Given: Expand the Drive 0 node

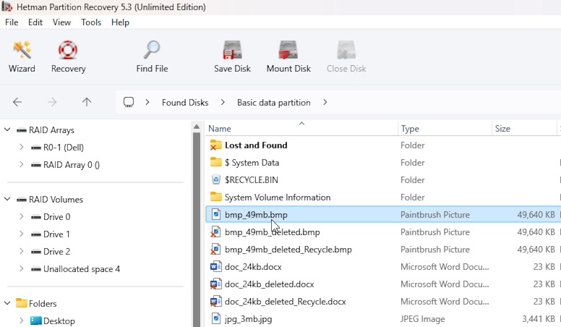Looking at the screenshot, I should 22,217.
